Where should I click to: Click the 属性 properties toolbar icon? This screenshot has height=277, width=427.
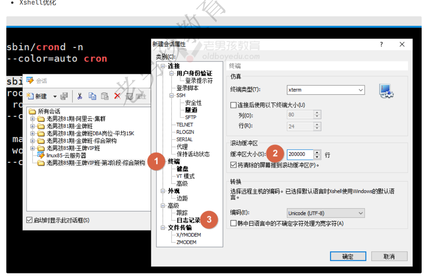coord(136,96)
